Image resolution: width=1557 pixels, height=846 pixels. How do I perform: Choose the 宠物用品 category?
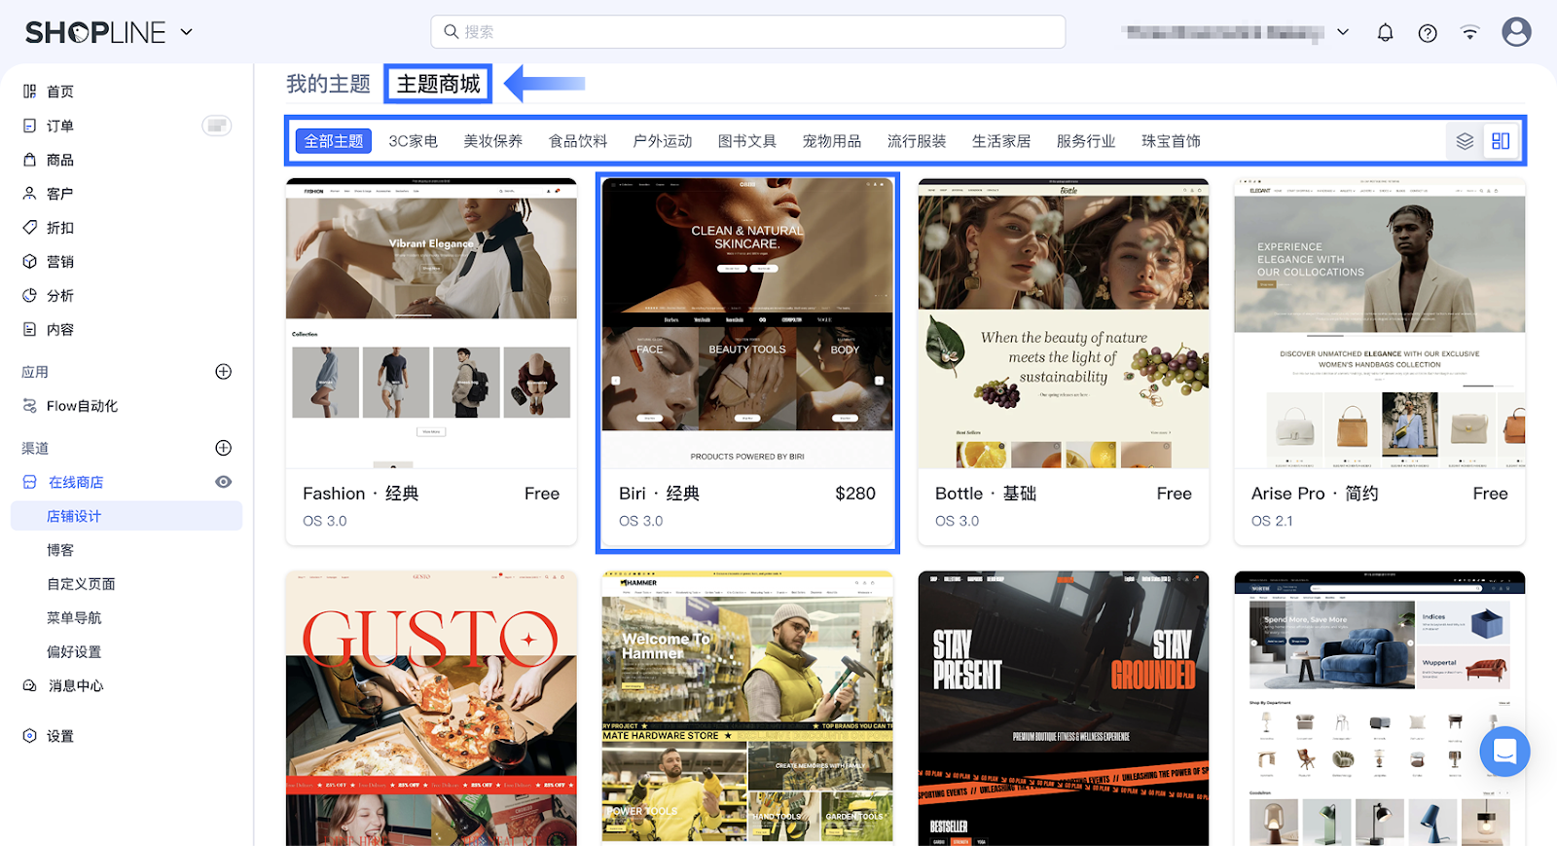[832, 141]
